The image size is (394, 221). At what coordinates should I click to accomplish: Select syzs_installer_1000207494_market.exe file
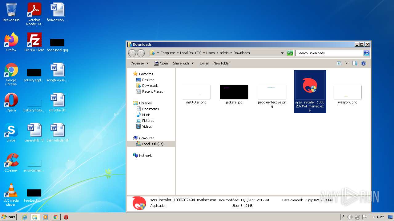pos(310,91)
